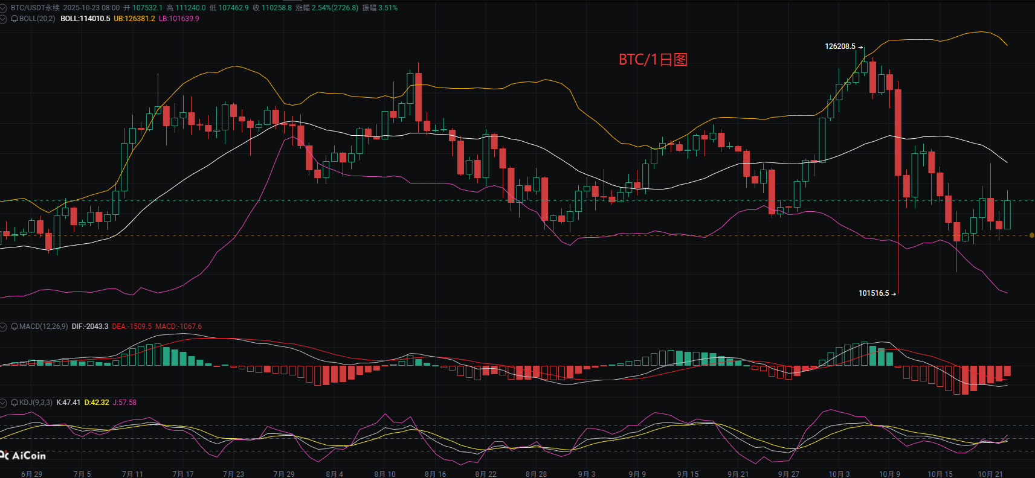Open the MACD(12,26,9) indicator settings label
The height and width of the screenshot is (478, 1035).
[44, 327]
